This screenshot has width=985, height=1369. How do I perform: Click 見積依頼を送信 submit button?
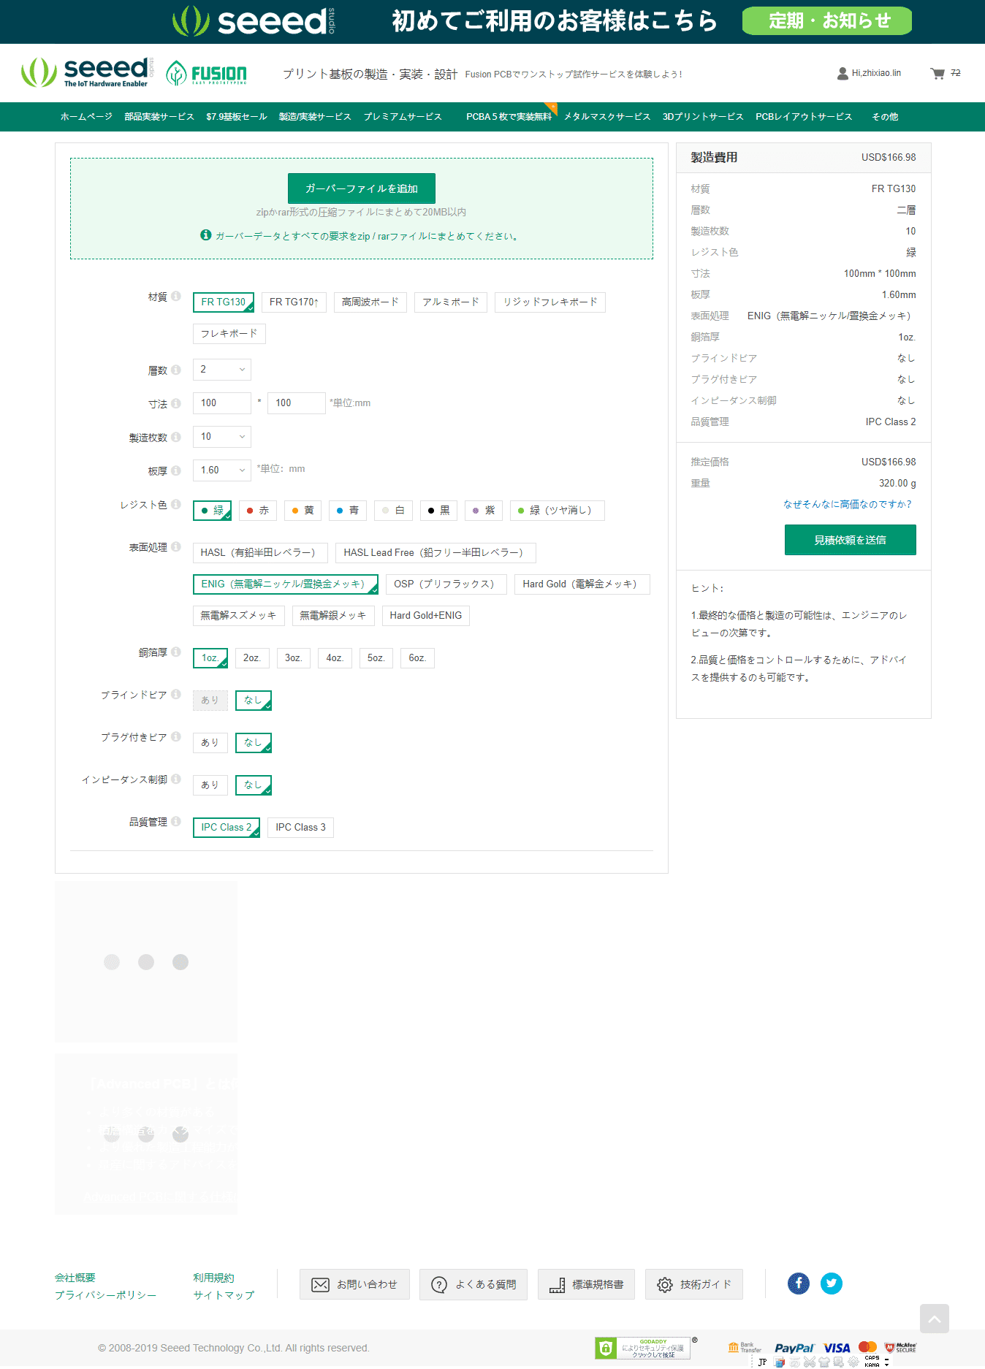[851, 540]
